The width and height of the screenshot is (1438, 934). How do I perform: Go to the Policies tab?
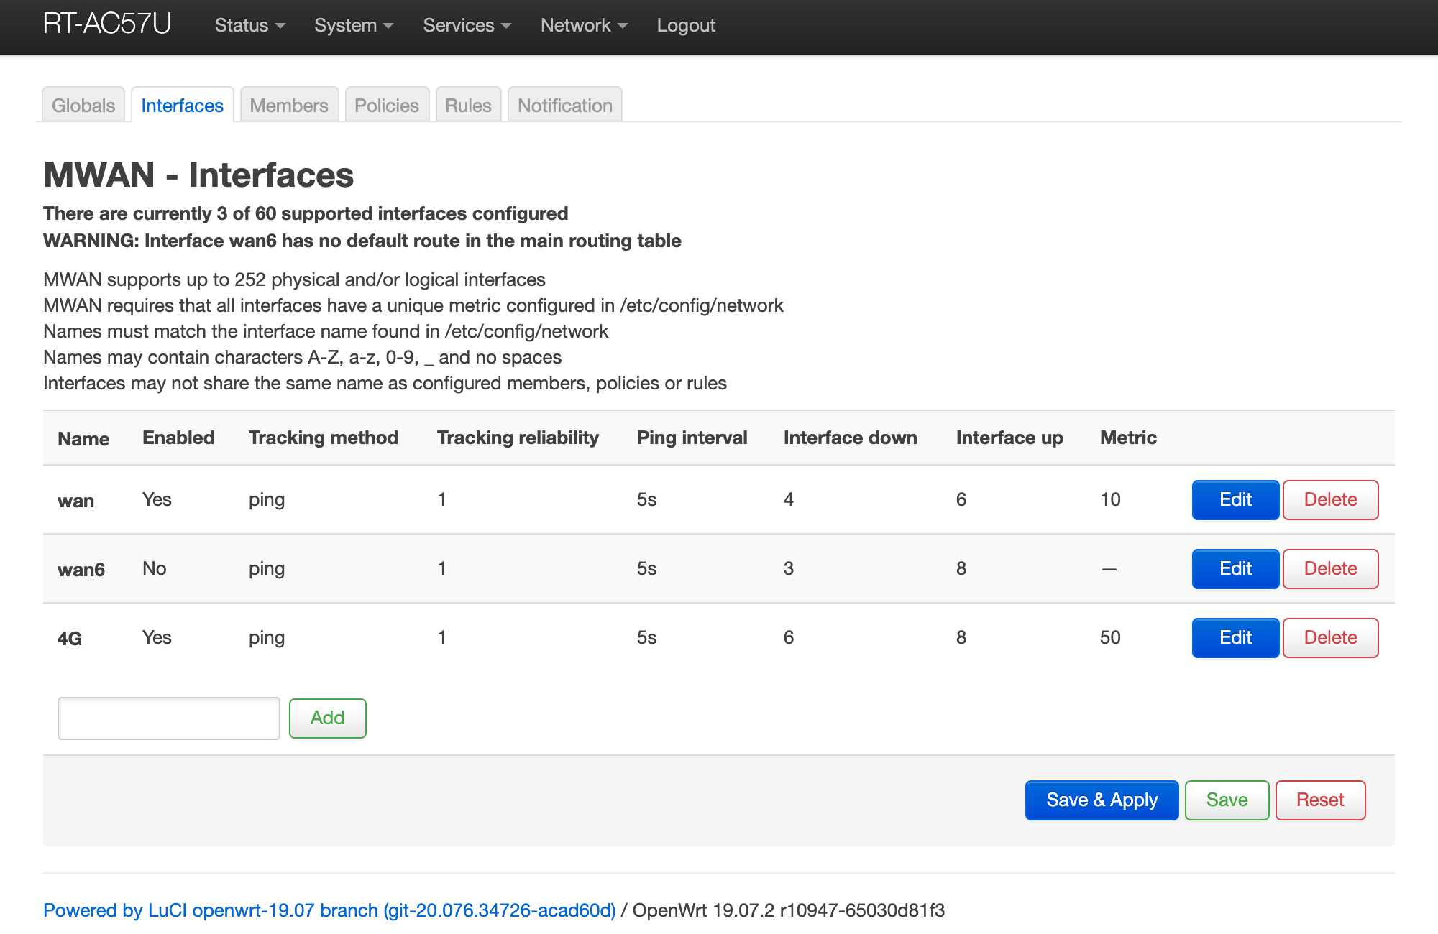click(387, 105)
